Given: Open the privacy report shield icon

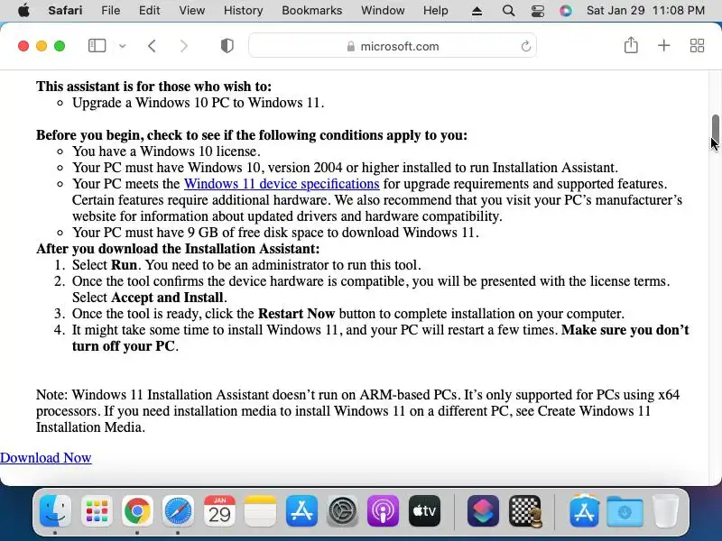Looking at the screenshot, I should 227,46.
